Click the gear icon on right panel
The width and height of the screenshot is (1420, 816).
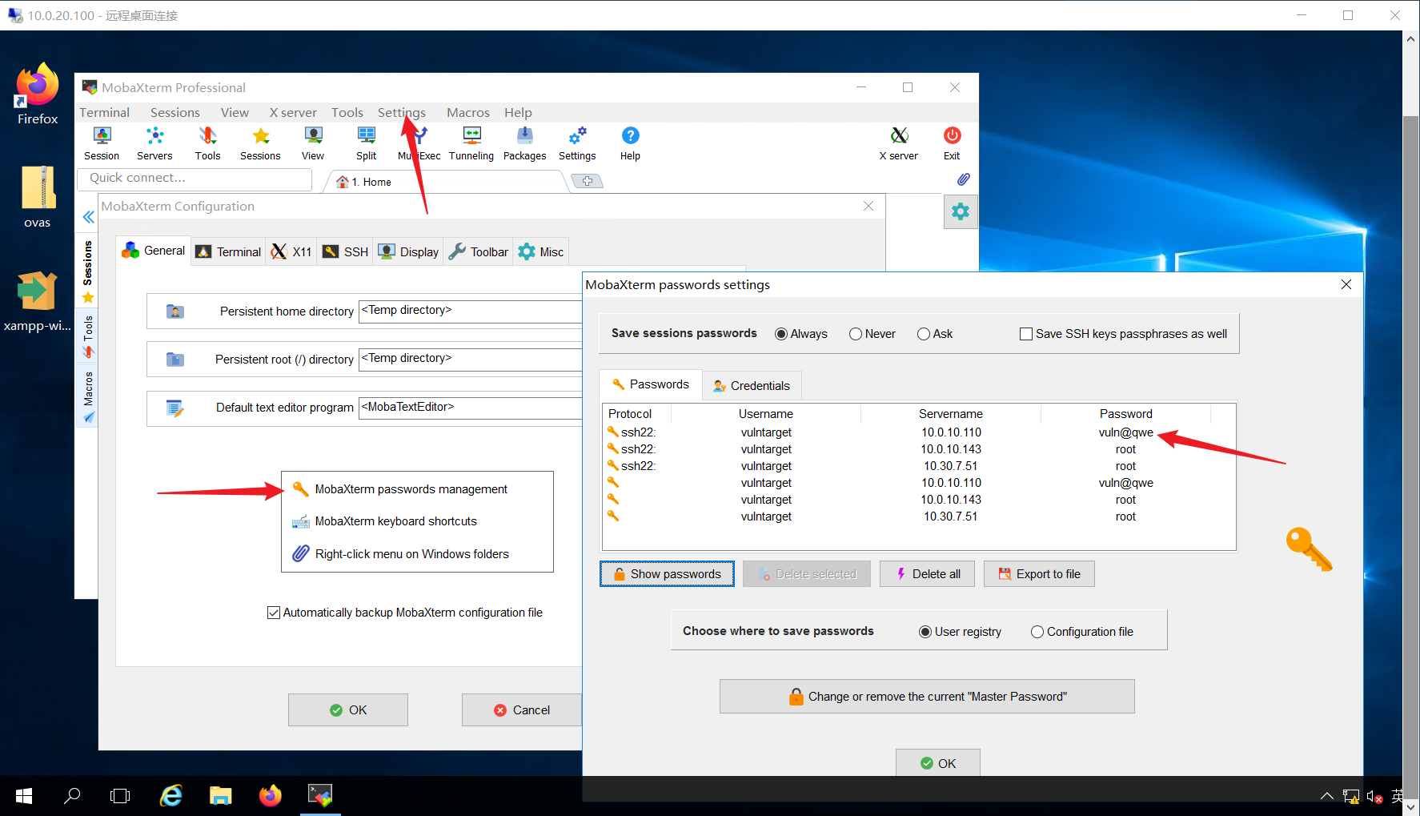coord(961,211)
